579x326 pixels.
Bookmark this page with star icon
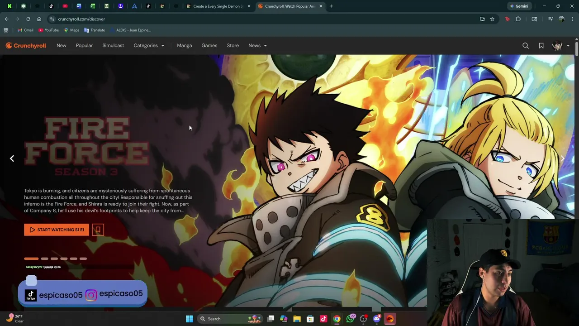click(x=492, y=19)
